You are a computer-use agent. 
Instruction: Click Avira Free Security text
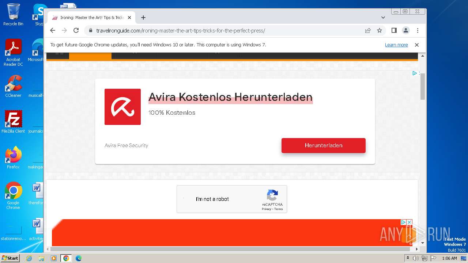click(126, 145)
